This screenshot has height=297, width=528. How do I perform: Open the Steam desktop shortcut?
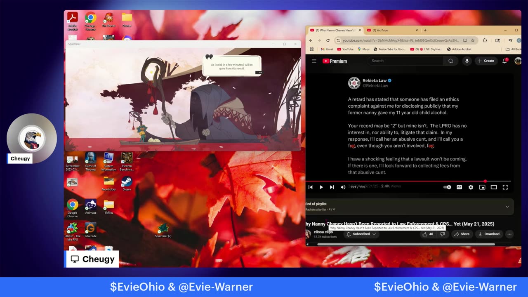(x=127, y=184)
